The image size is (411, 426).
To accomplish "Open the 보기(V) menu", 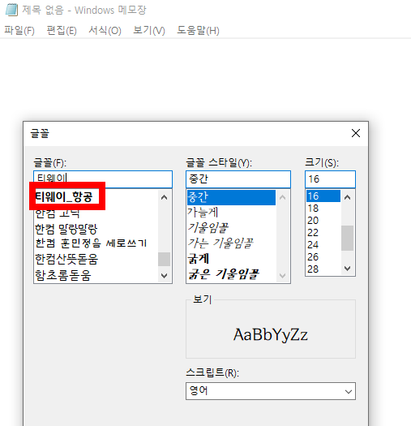I will pyautogui.click(x=149, y=30).
